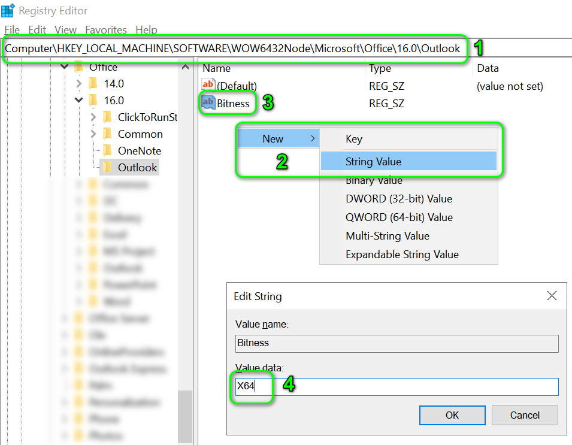Select the 14.0 key folder
Viewport: 572px width, 445px height.
tap(114, 84)
